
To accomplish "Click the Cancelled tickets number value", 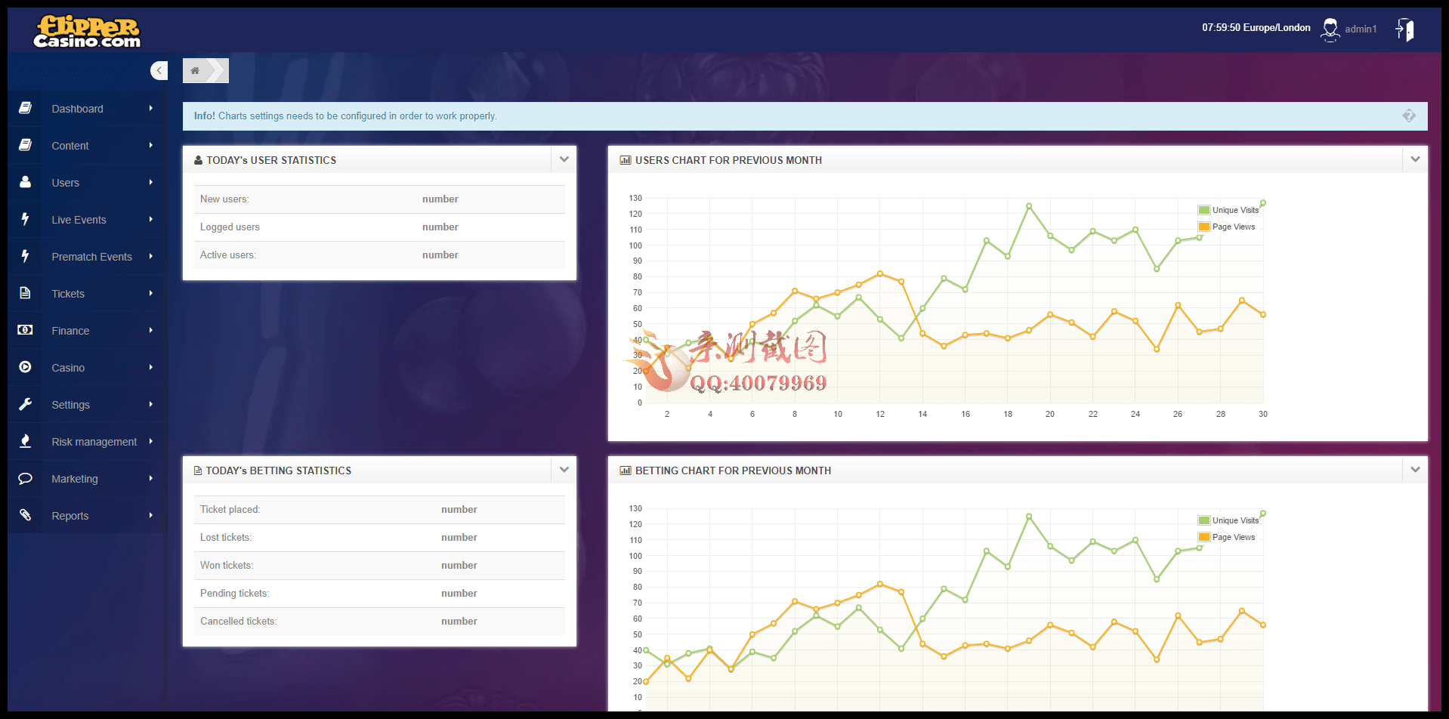I will [459, 621].
